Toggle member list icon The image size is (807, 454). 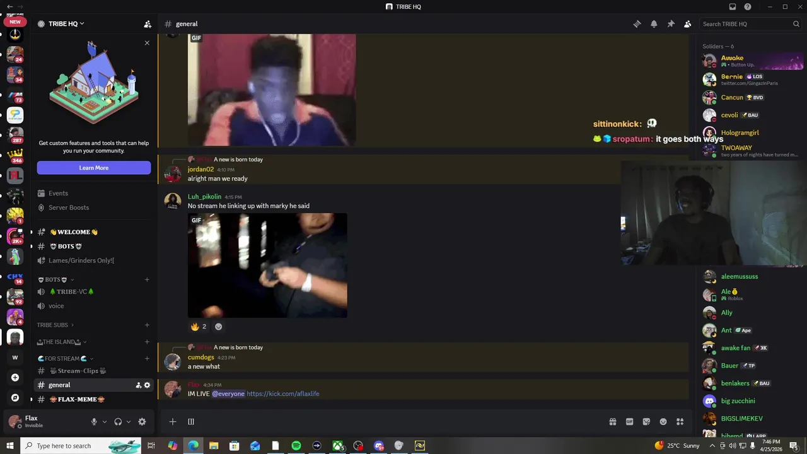click(687, 24)
